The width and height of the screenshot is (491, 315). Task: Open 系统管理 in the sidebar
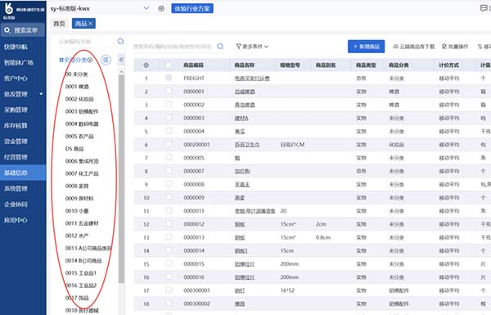click(16, 188)
